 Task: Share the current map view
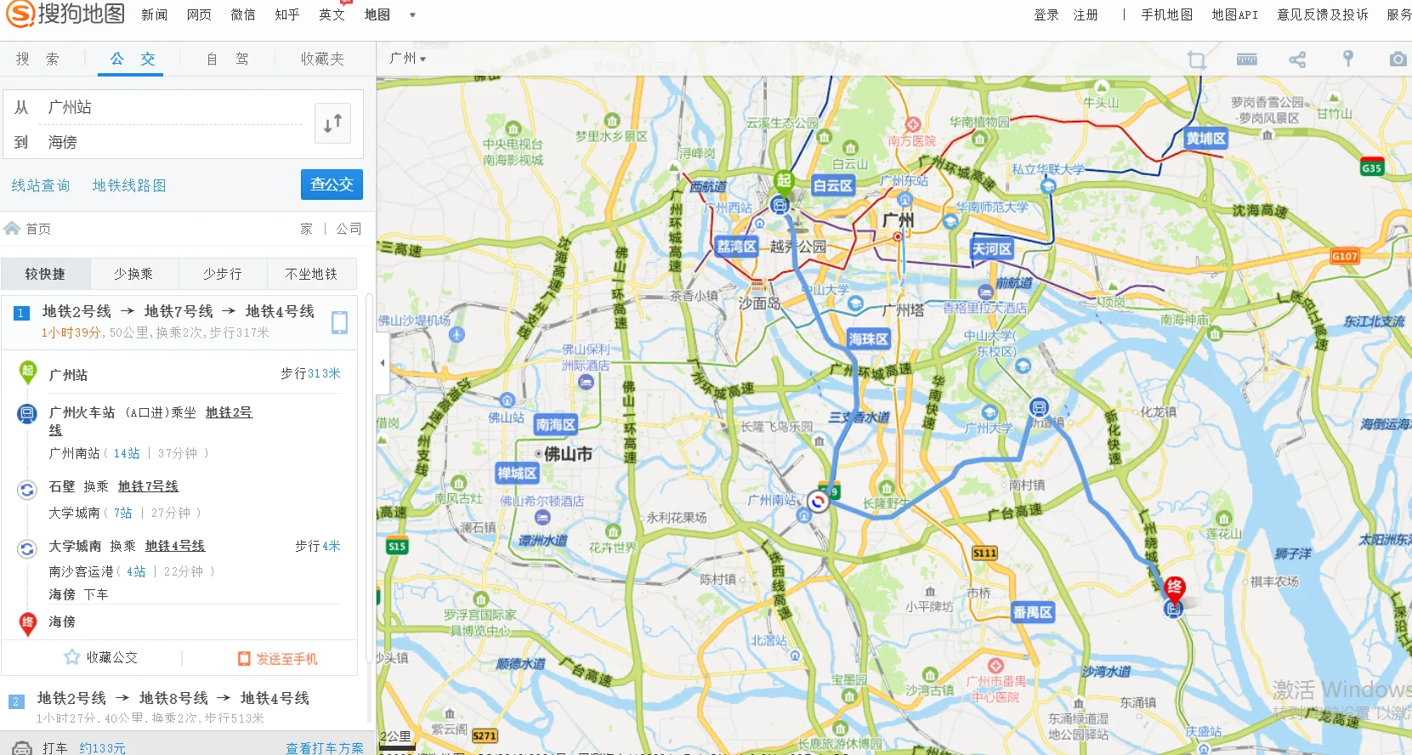(x=1297, y=60)
